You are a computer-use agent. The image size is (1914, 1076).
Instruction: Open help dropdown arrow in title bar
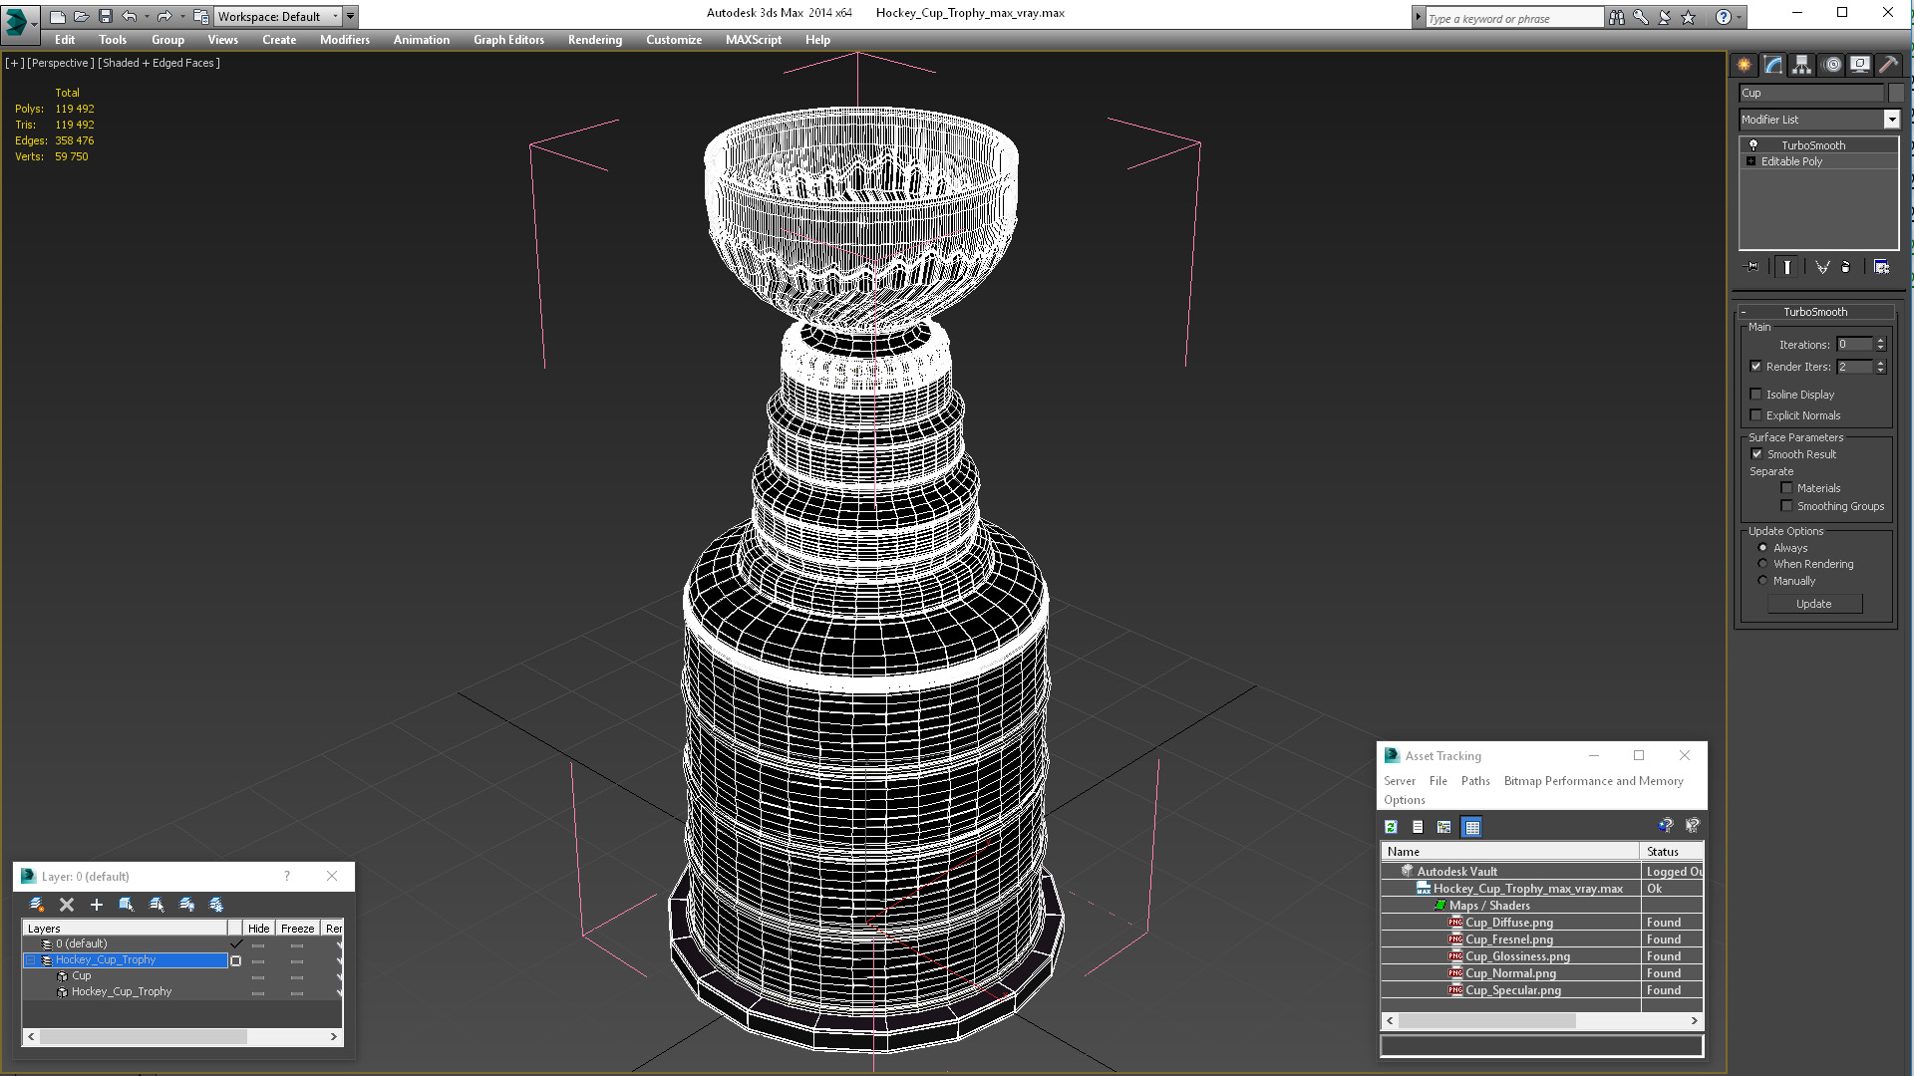[x=1740, y=17]
